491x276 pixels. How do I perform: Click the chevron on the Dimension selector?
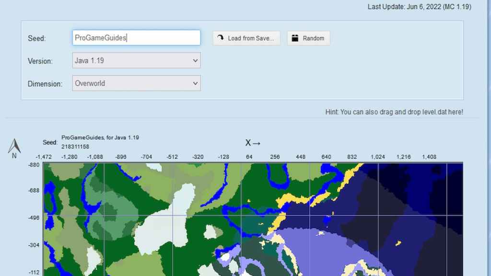pos(195,83)
